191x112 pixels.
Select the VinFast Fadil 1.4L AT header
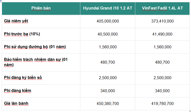pyautogui.click(x=162, y=8)
